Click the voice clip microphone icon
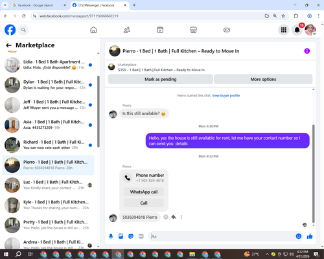The height and width of the screenshot is (259, 324). (111, 236)
